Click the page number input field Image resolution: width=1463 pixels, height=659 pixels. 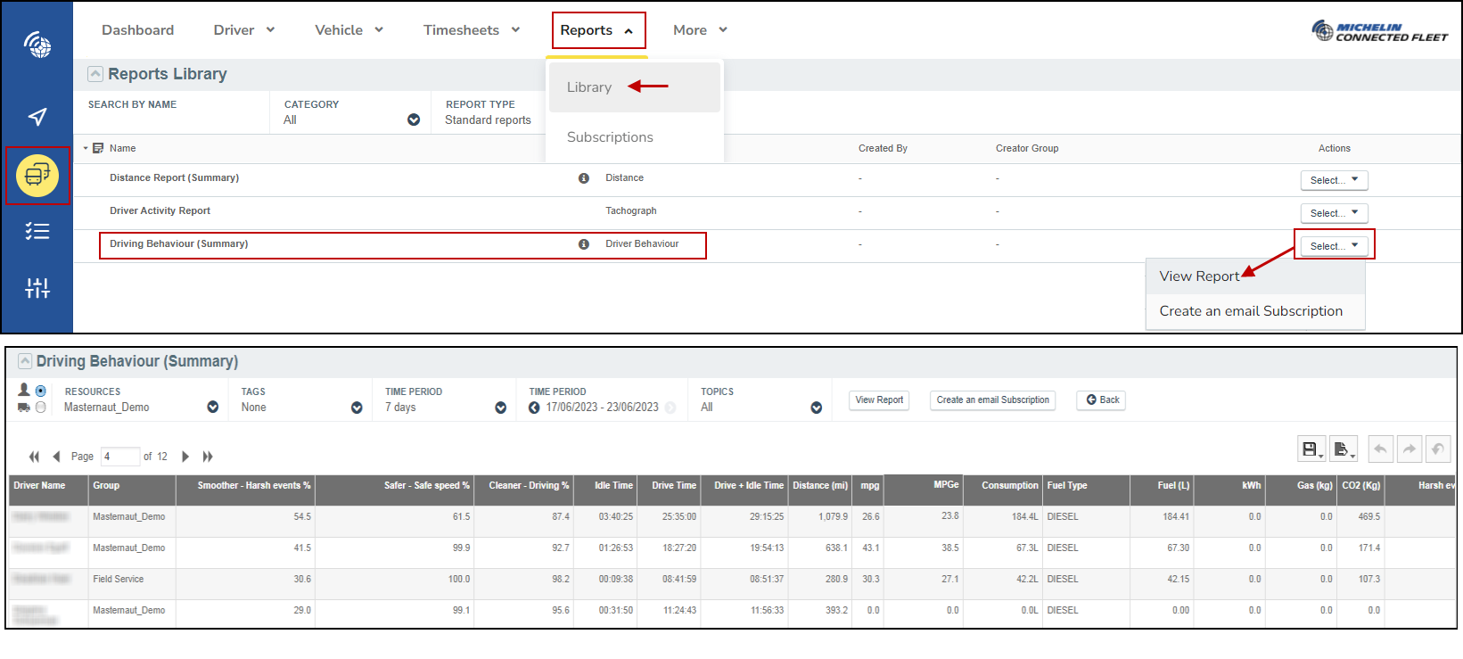pos(120,457)
